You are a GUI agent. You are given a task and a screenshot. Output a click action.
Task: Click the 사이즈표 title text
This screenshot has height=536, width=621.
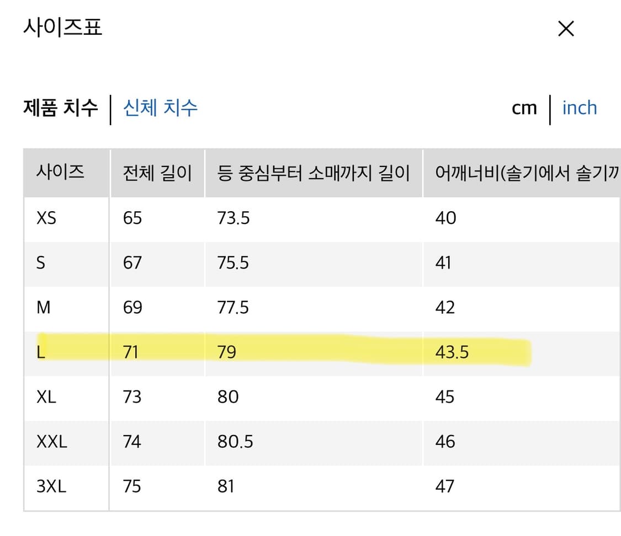(x=62, y=26)
